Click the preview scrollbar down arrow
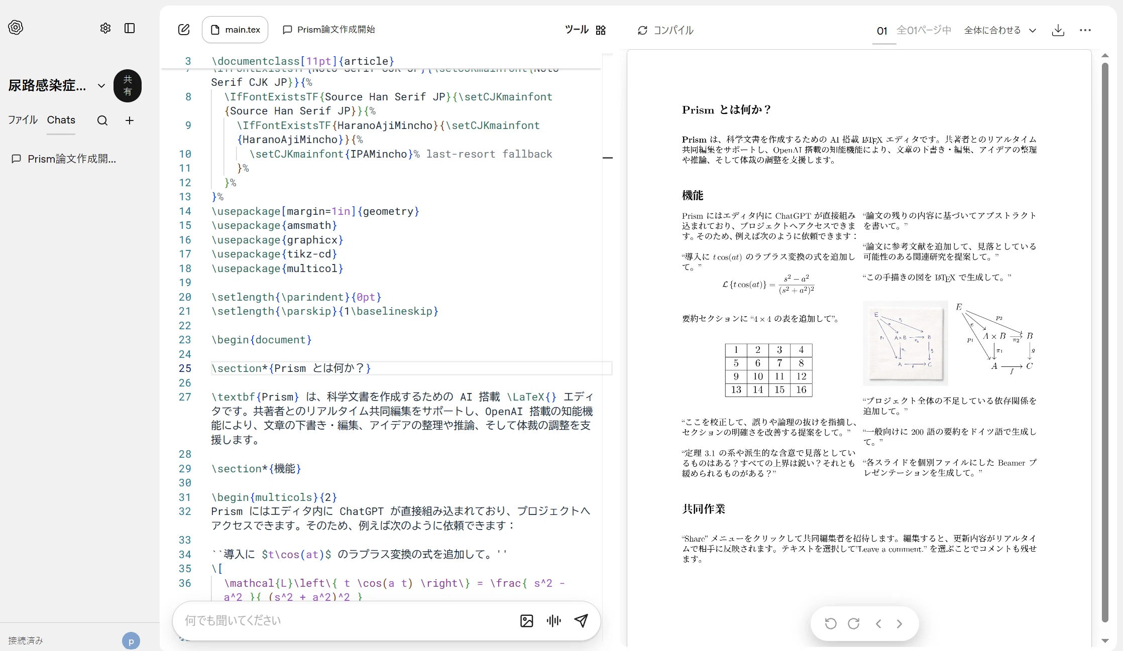 tap(1105, 641)
